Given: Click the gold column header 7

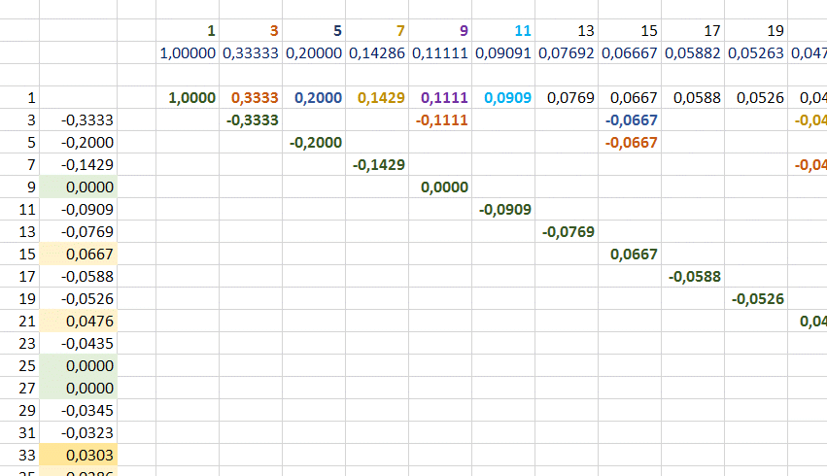Looking at the screenshot, I should [377, 30].
